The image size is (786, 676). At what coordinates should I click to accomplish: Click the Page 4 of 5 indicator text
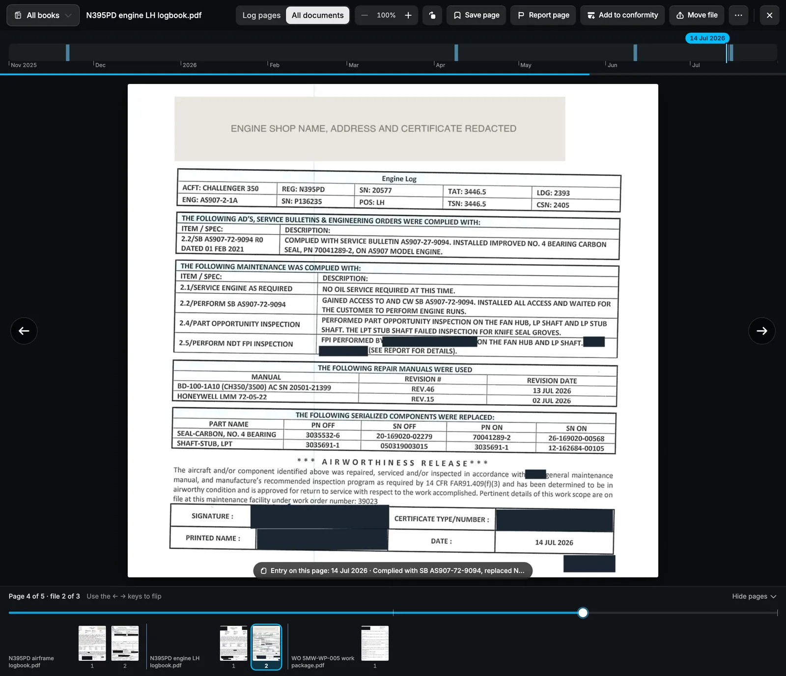click(44, 596)
